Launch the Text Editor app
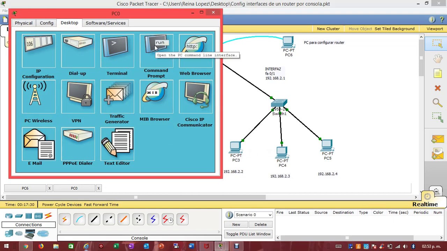 (117, 144)
